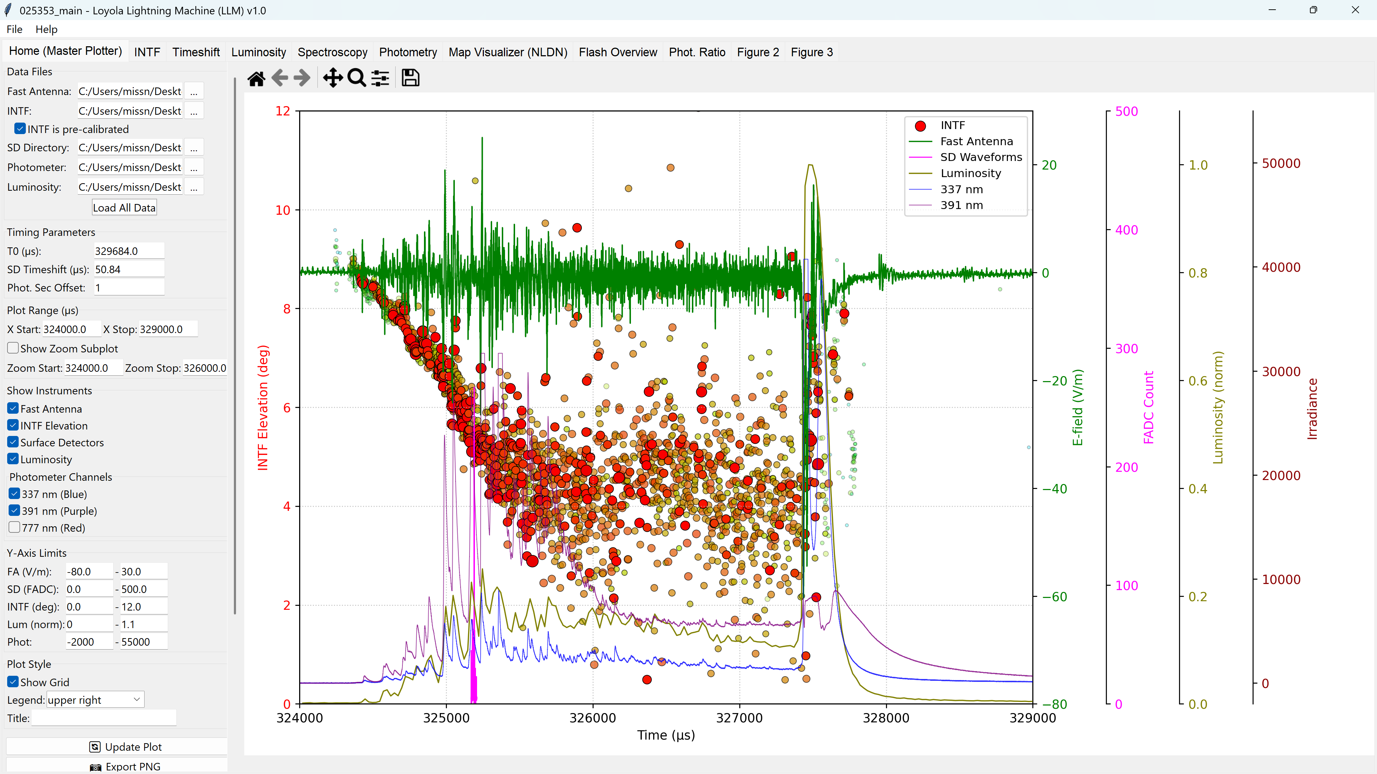Click the Update Plot refresh button

click(117, 746)
